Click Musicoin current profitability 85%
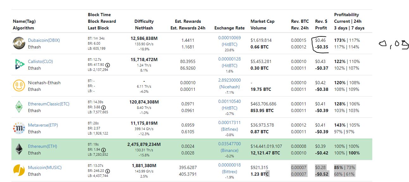 coord(338,167)
